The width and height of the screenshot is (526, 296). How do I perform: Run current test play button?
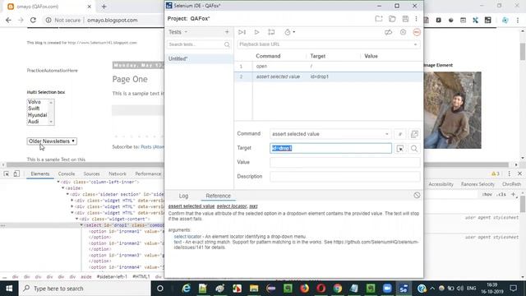tap(256, 32)
